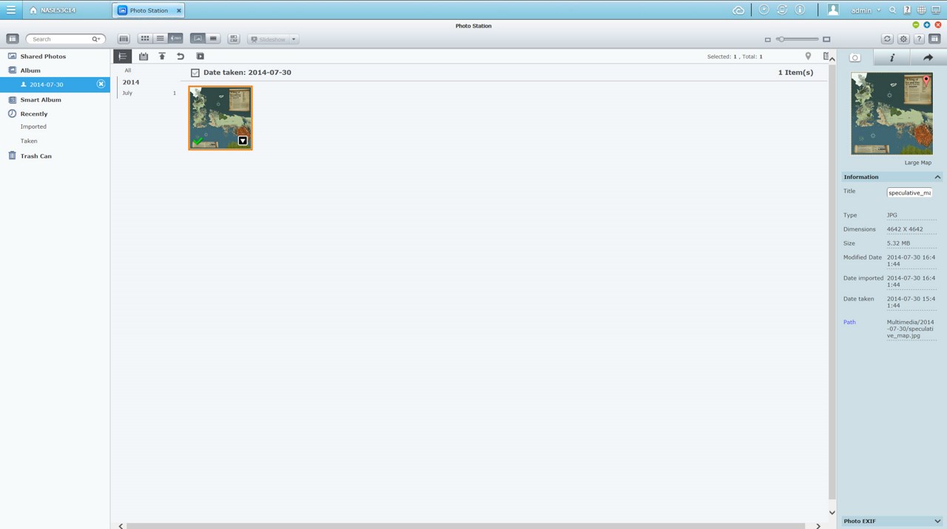Click the map location pin icon
947x529 pixels.
pos(808,56)
